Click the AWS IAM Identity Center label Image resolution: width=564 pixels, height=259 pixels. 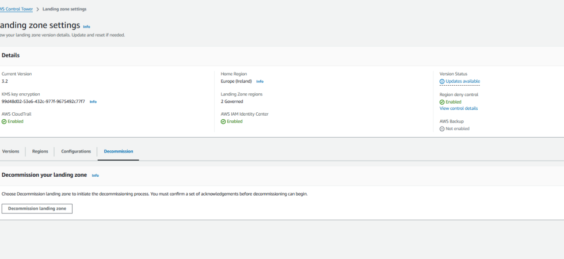pyautogui.click(x=245, y=114)
